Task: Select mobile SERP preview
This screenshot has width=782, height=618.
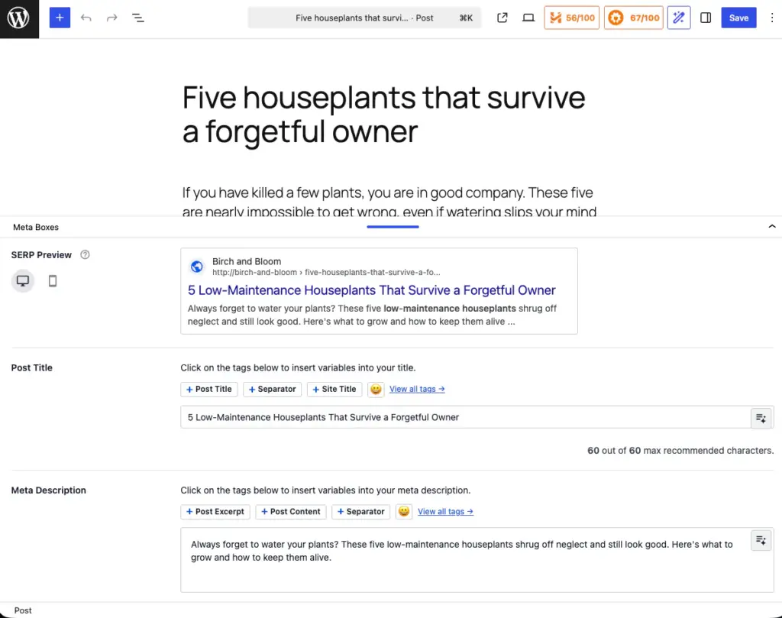Action: point(53,281)
